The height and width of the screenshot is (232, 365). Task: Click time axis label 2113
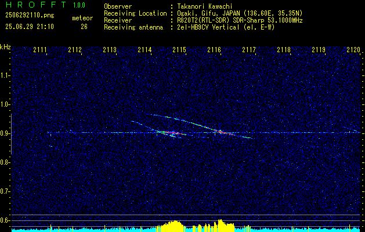[x=110, y=50]
